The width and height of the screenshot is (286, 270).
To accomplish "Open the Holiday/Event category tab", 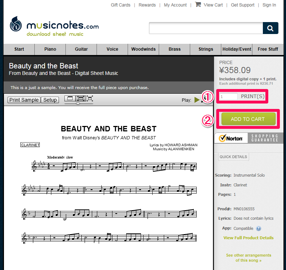I will 237,49.
